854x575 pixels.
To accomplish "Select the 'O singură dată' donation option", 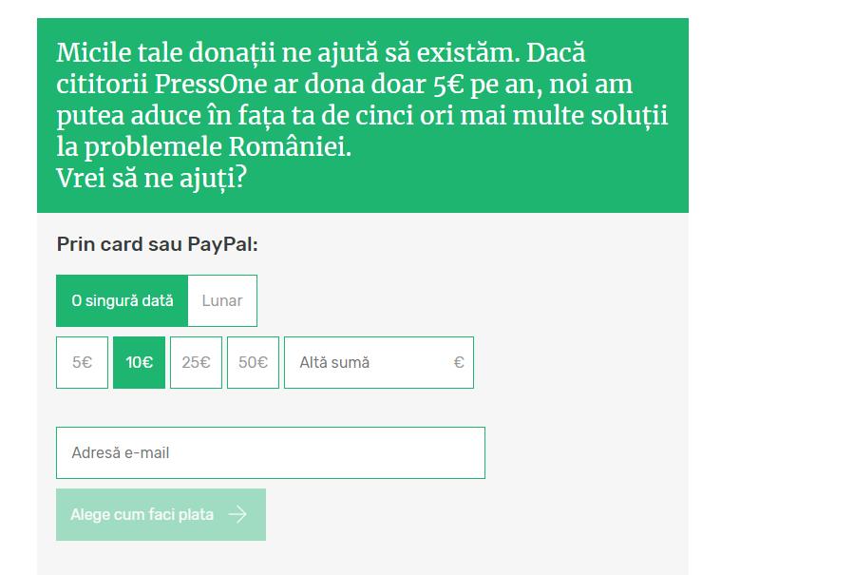I will 123,300.
